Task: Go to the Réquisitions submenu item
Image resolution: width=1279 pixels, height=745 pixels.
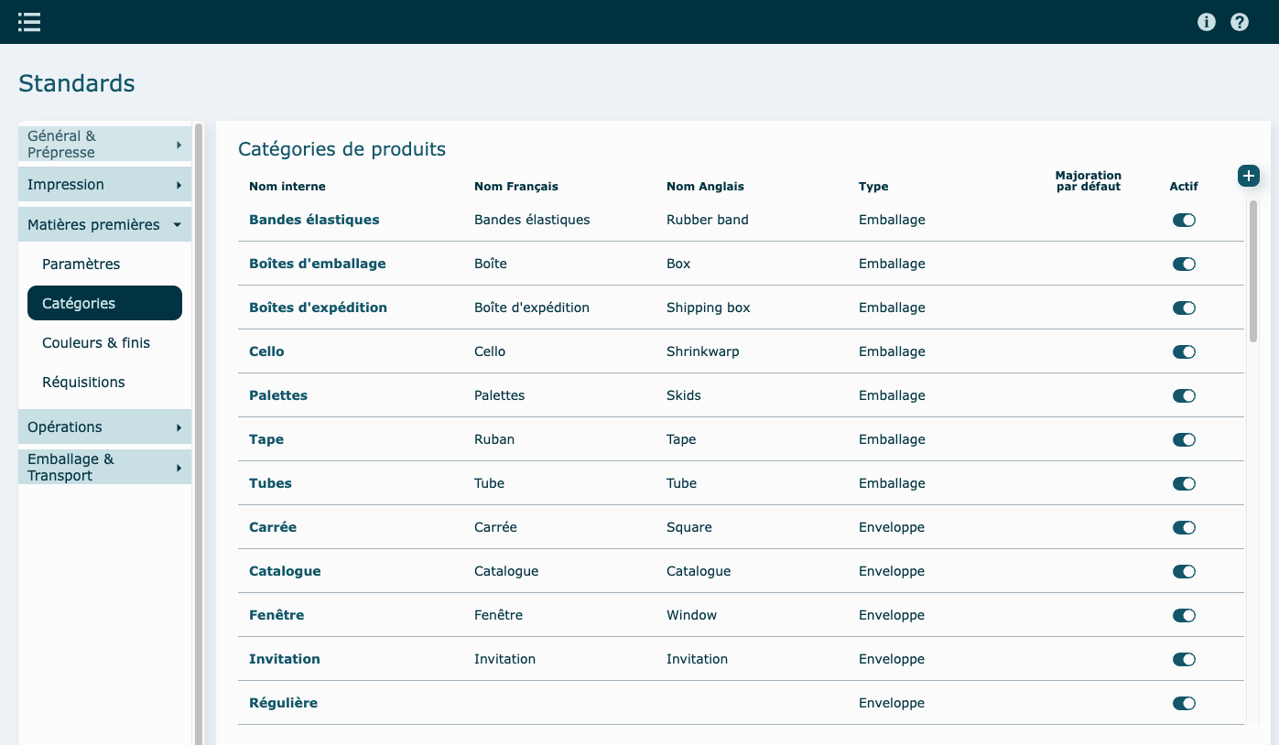Action: (83, 383)
